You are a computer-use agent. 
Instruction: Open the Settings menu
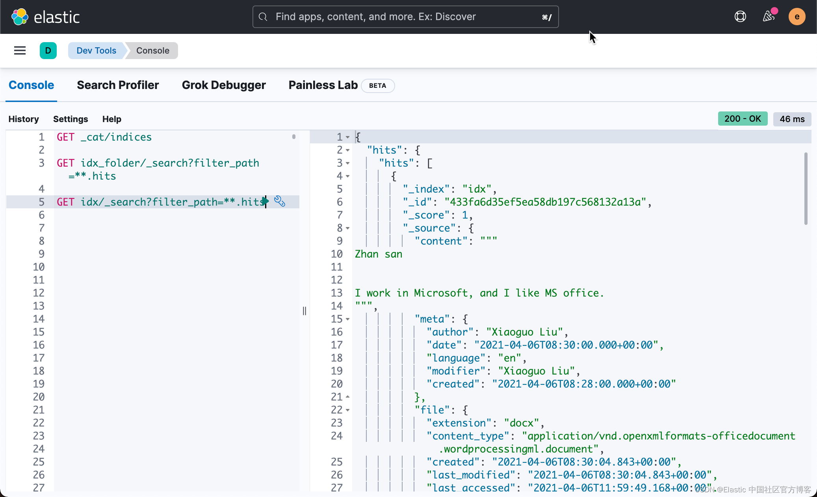click(x=71, y=119)
